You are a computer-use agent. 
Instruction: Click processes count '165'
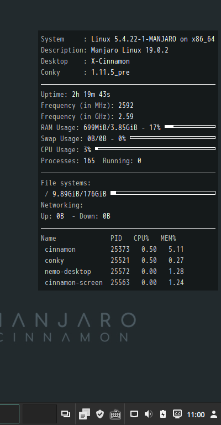click(89, 161)
